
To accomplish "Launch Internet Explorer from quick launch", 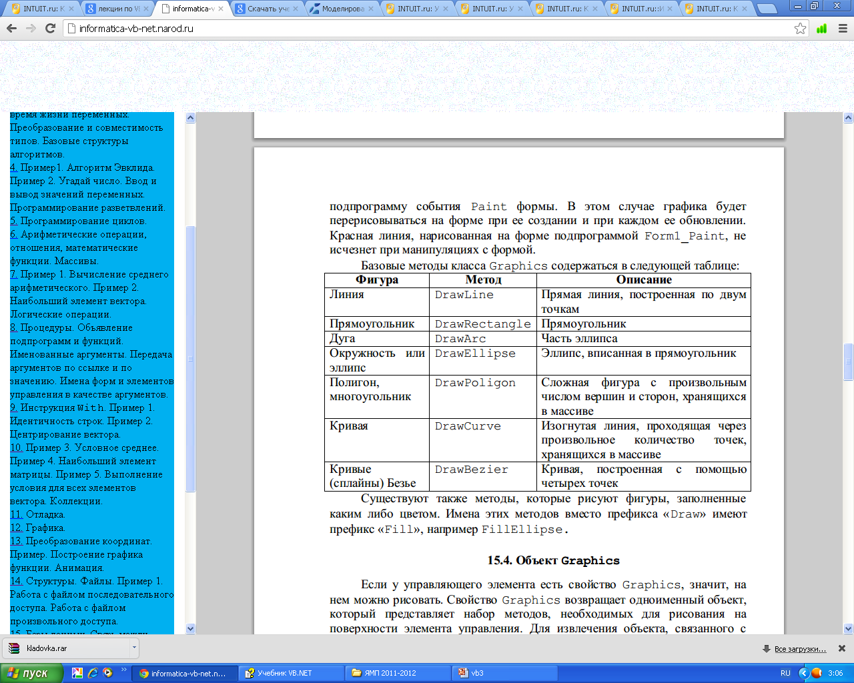I will pos(93,673).
